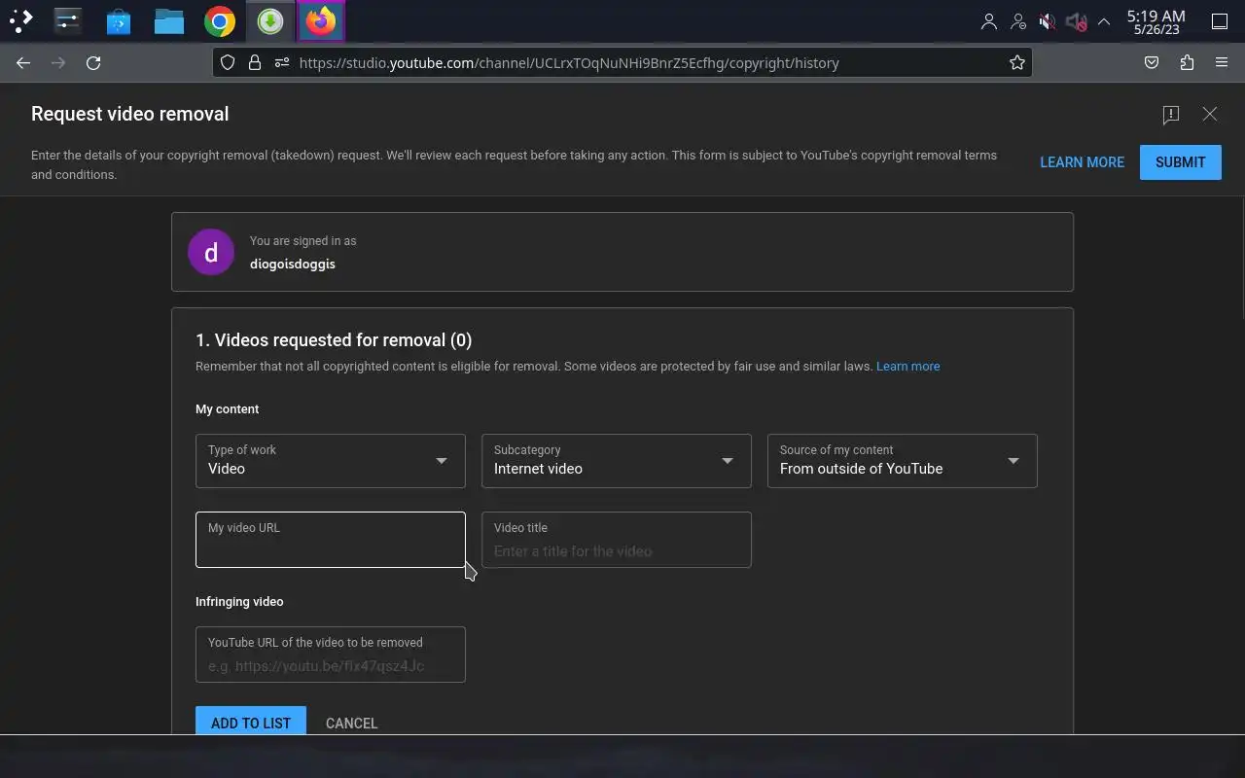Viewport: 1245px width, 778px height.
Task: Click the Videos requested for removal heading
Action: pyautogui.click(x=334, y=340)
